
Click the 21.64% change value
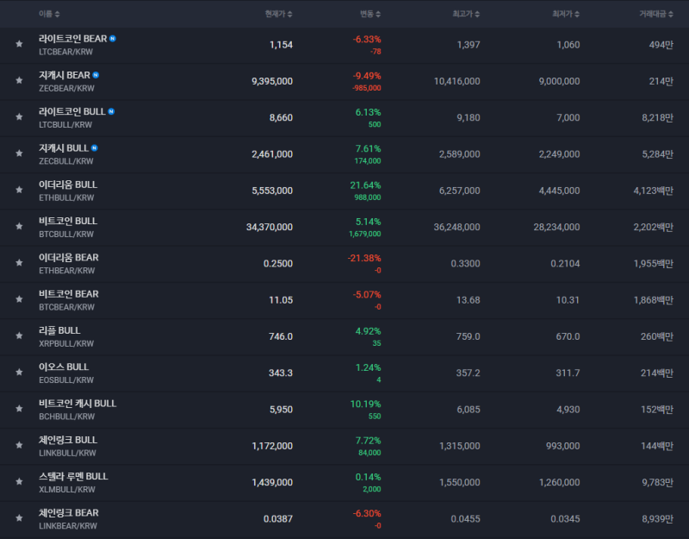click(365, 185)
